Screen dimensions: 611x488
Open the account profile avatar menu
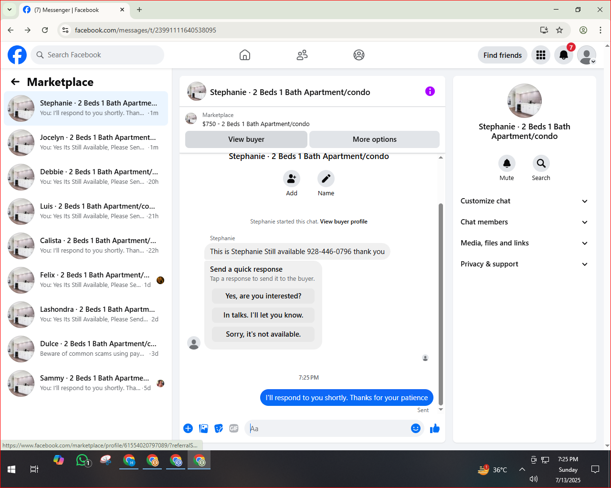tap(587, 55)
